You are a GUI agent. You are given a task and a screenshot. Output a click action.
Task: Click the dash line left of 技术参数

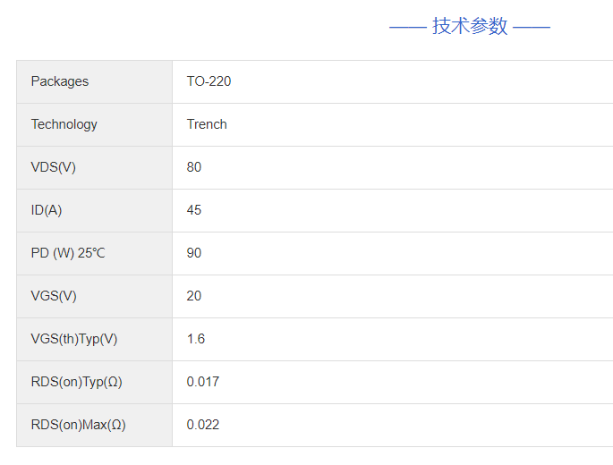coord(407,27)
